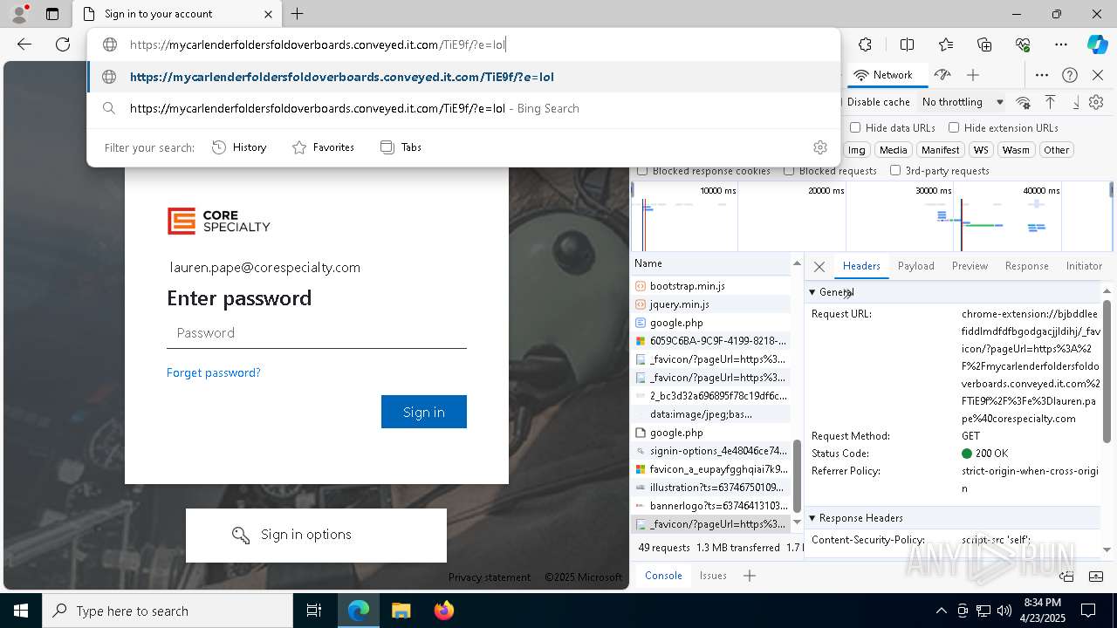This screenshot has width=1117, height=628.
Task: Filter suggestions by History
Action: point(240,147)
